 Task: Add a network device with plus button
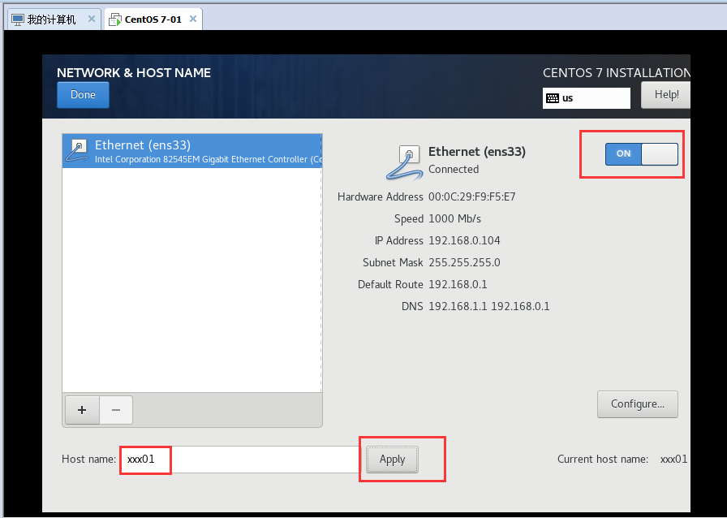coord(82,410)
